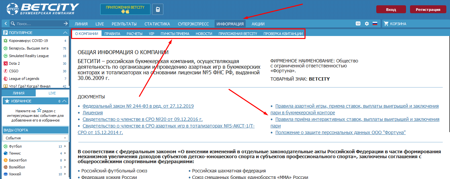450x179 pixels.
Task: Open the События dropdown
Action: pyautogui.click(x=35, y=138)
